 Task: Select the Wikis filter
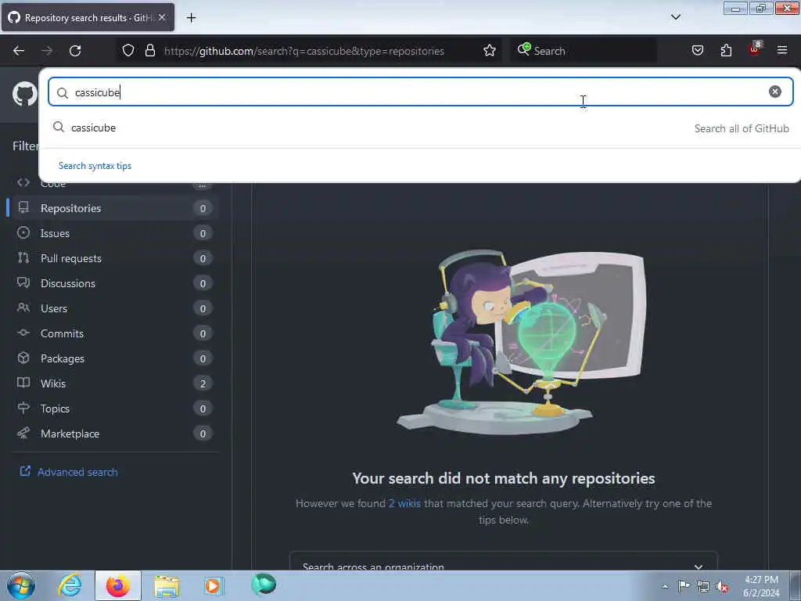click(113, 383)
